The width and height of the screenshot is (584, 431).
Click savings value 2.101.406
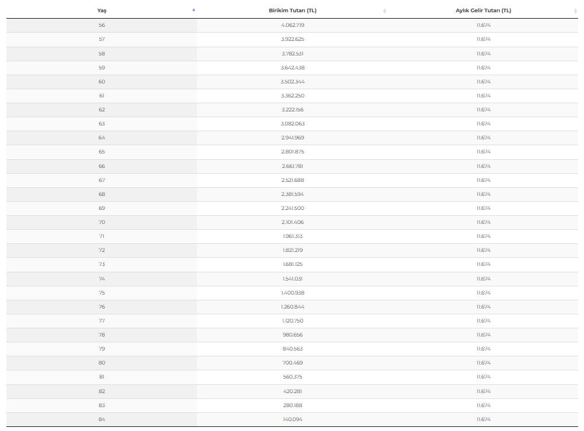(x=293, y=222)
